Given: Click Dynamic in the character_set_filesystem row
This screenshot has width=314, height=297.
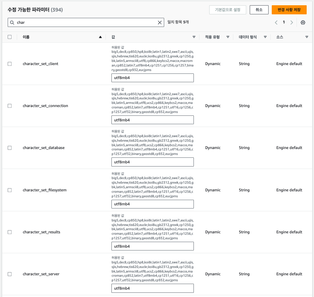Looking at the screenshot, I should [x=213, y=190].
